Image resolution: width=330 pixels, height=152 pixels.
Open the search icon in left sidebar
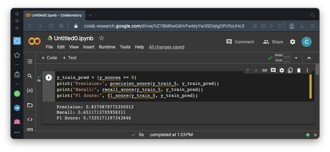(30, 76)
